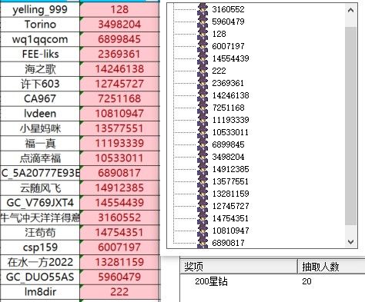This screenshot has width=365, height=302.
Task: Select tree entry 6890817 in winner list
Action: [x=228, y=243]
